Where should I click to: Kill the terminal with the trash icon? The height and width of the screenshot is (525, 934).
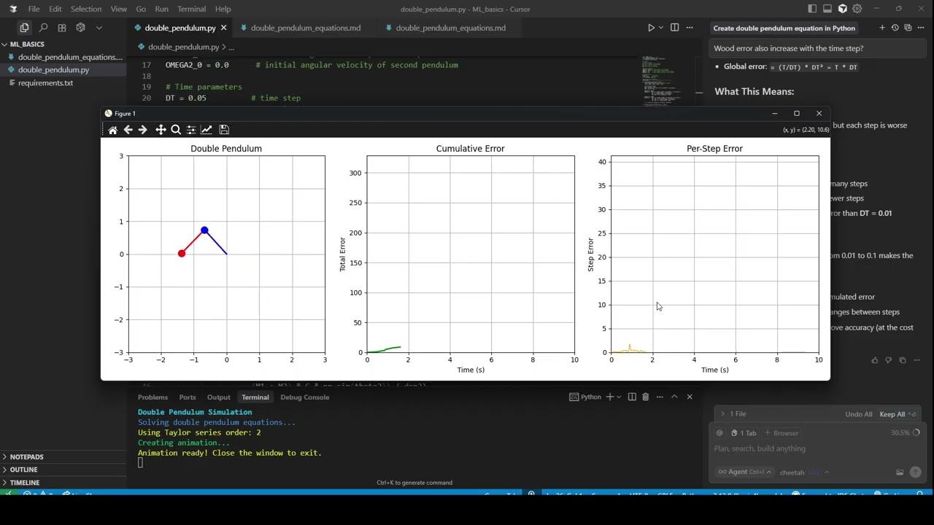(645, 397)
